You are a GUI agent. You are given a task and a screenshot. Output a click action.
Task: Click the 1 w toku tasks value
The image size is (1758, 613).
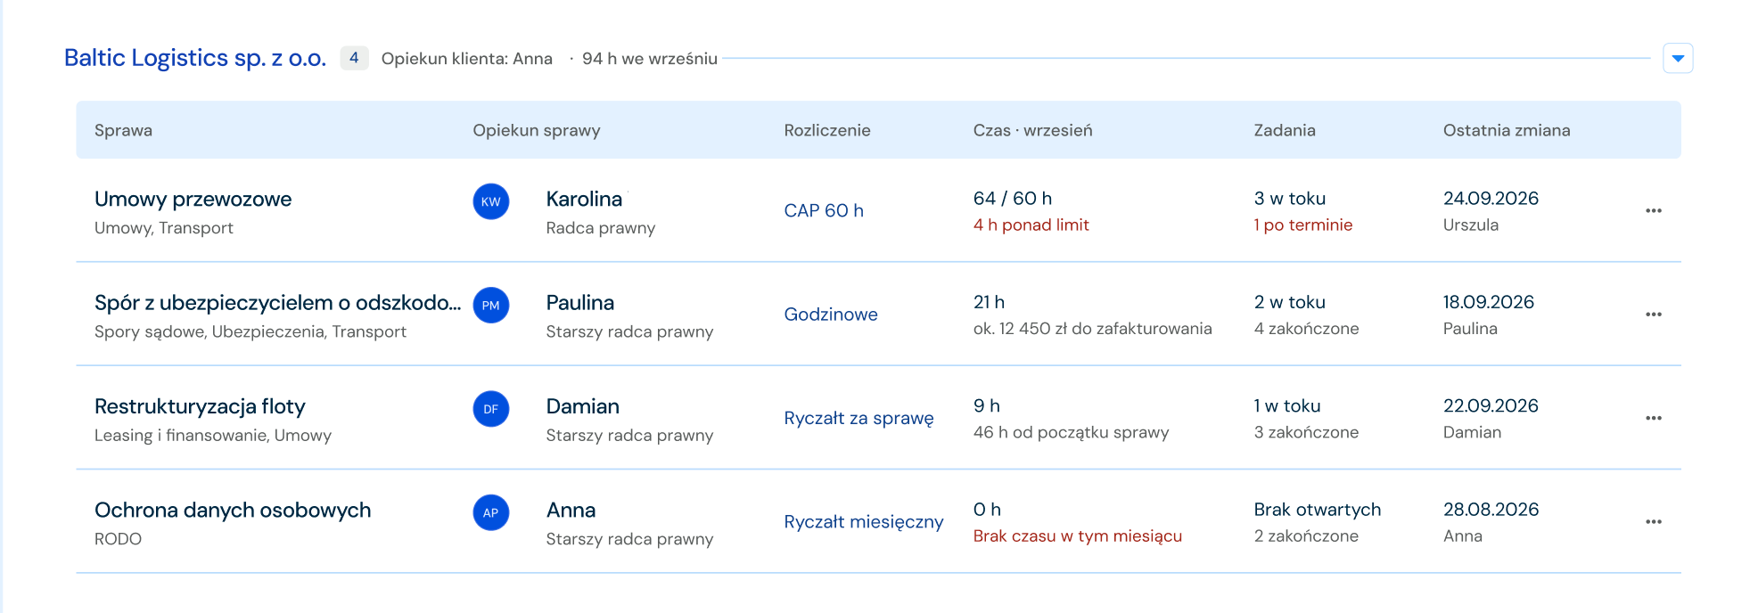[1287, 405]
